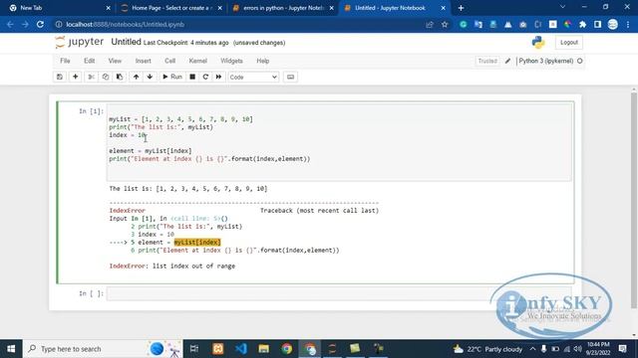This screenshot has width=638, height=358.
Task: Open Chrome profile avatar
Action: (612, 24)
